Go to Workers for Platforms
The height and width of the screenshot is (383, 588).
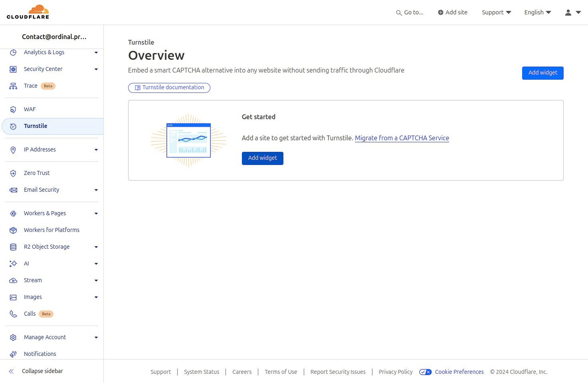(52, 230)
